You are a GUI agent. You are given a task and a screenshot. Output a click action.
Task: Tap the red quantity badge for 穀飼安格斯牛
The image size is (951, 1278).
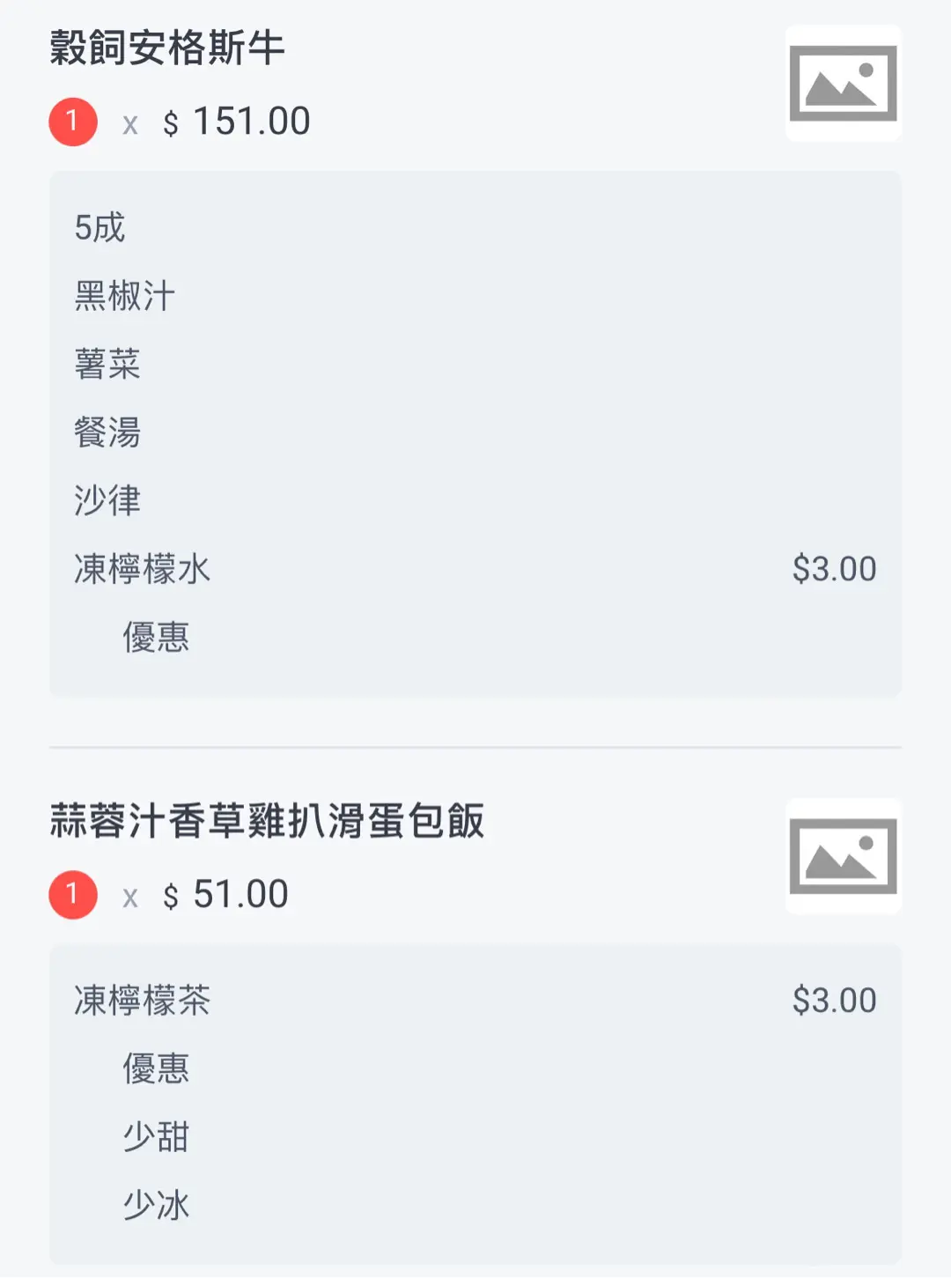[73, 122]
